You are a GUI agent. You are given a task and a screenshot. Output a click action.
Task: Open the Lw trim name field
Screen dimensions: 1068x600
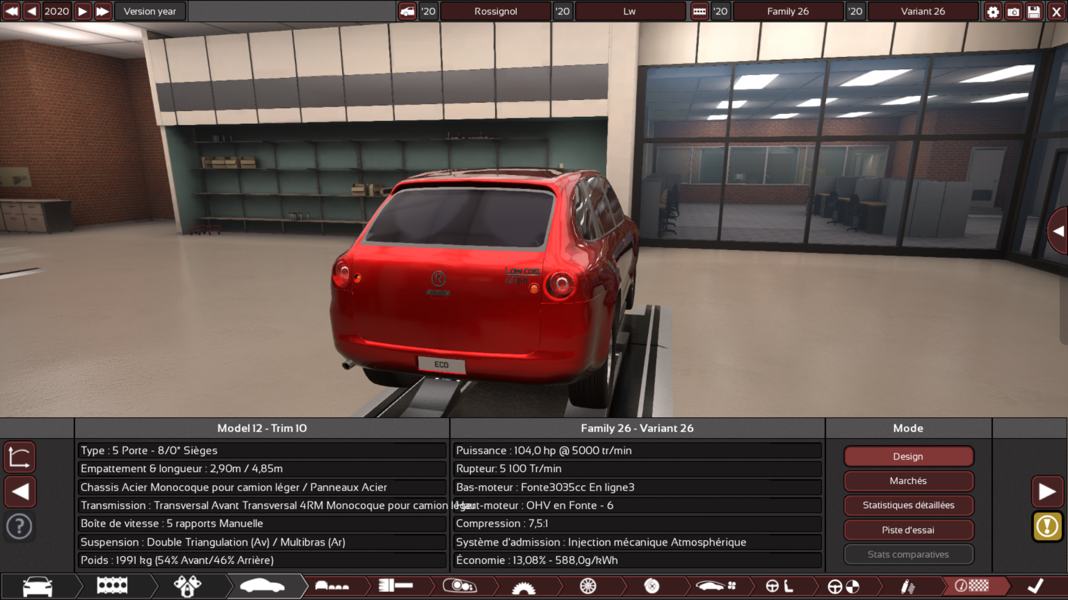[x=629, y=11]
